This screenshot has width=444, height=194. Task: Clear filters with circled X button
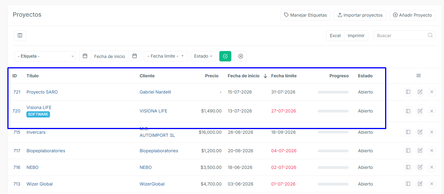(241, 56)
